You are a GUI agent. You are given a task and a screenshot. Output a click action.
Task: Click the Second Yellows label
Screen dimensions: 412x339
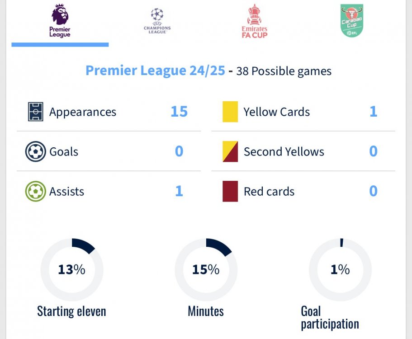pos(284,152)
